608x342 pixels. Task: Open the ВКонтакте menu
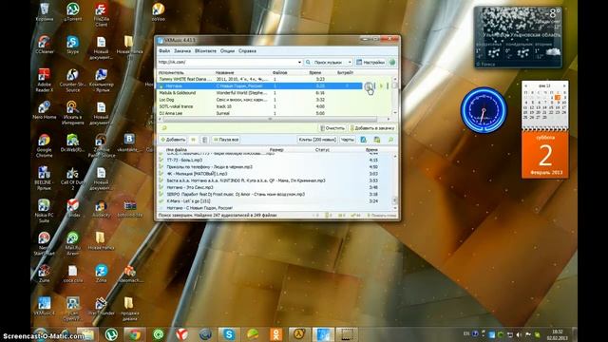(205, 50)
